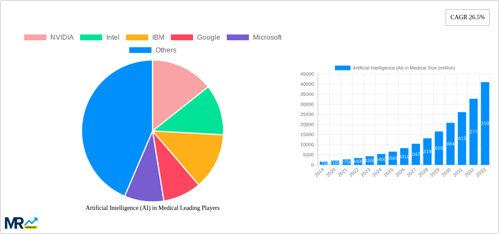Select the 2030 bar in chart

450,144
